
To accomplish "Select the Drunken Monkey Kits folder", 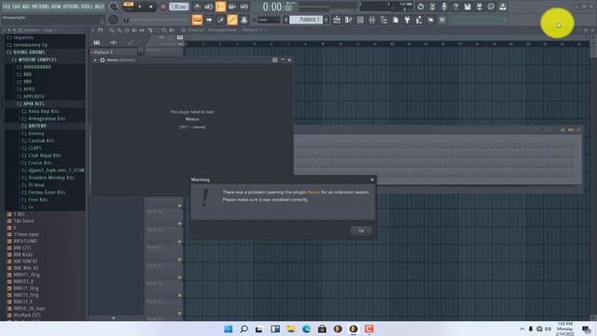I will (51, 177).
